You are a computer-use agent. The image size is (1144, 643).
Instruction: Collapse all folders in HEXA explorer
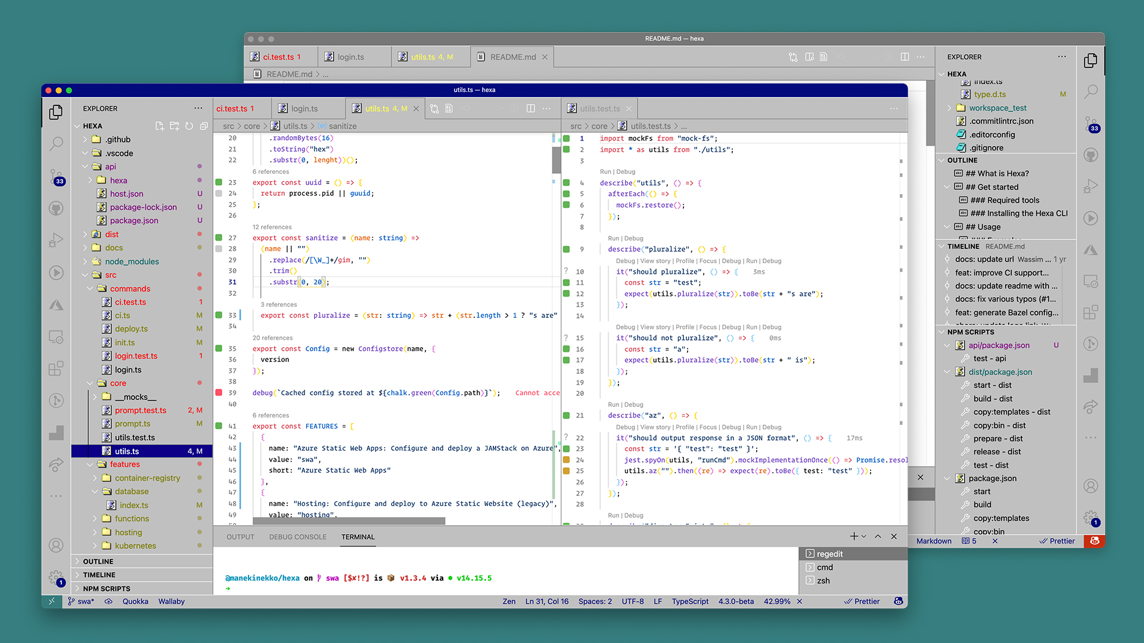click(x=204, y=126)
